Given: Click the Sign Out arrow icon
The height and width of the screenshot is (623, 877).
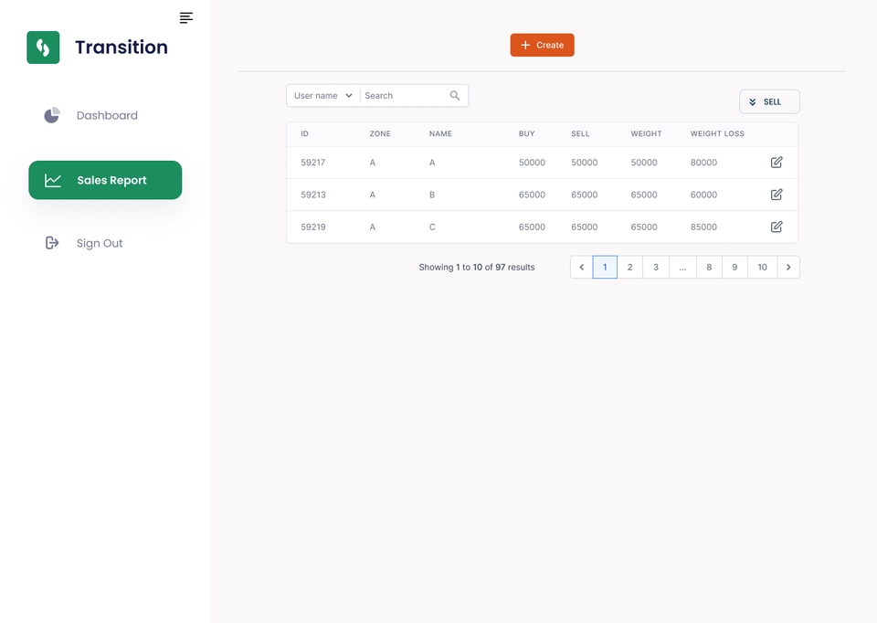Looking at the screenshot, I should (52, 243).
